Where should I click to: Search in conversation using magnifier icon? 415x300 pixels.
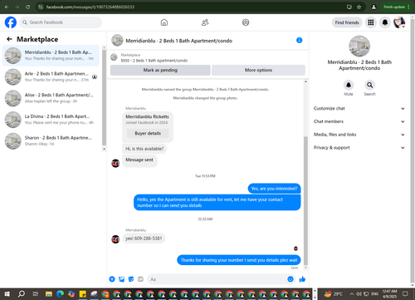pos(369,85)
